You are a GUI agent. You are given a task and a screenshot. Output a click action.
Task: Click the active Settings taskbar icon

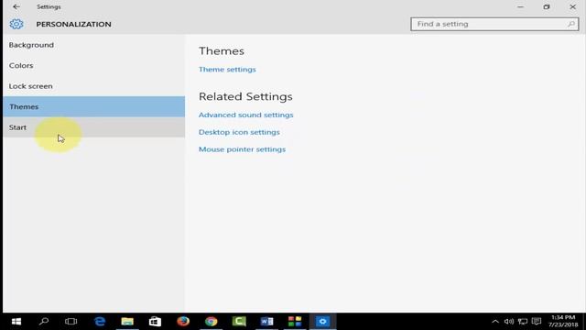coord(322,322)
